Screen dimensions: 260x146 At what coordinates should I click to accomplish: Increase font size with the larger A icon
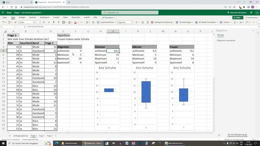[44, 22]
